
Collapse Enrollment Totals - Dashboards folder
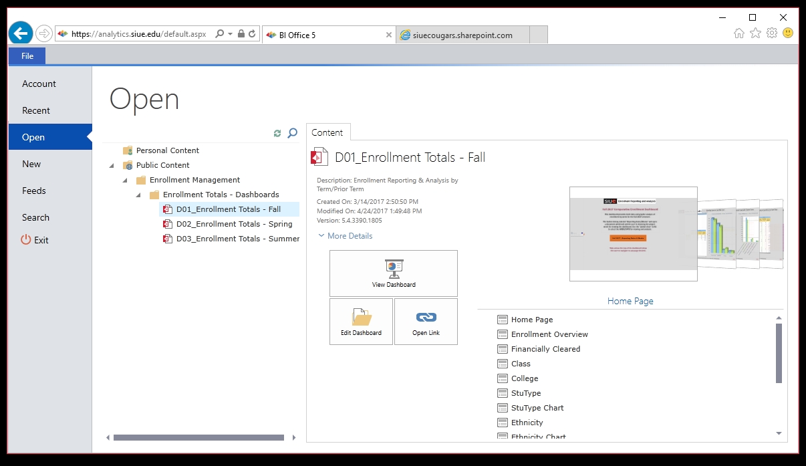point(138,195)
